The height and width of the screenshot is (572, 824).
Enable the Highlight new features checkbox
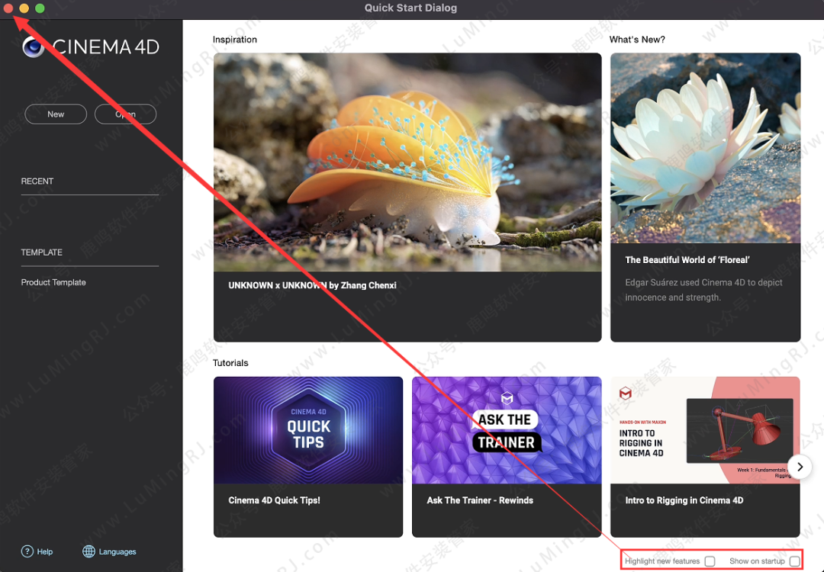point(710,561)
